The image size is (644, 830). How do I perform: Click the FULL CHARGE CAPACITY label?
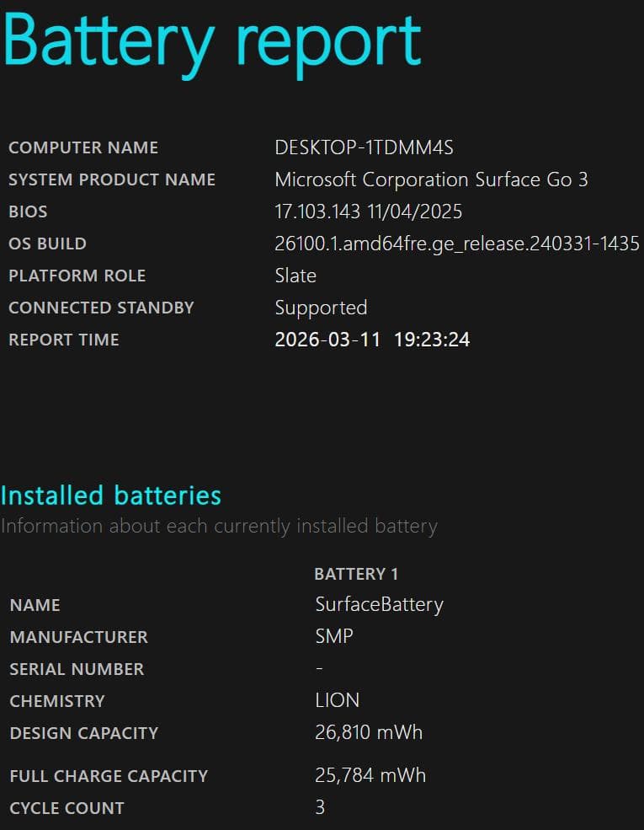click(x=109, y=777)
